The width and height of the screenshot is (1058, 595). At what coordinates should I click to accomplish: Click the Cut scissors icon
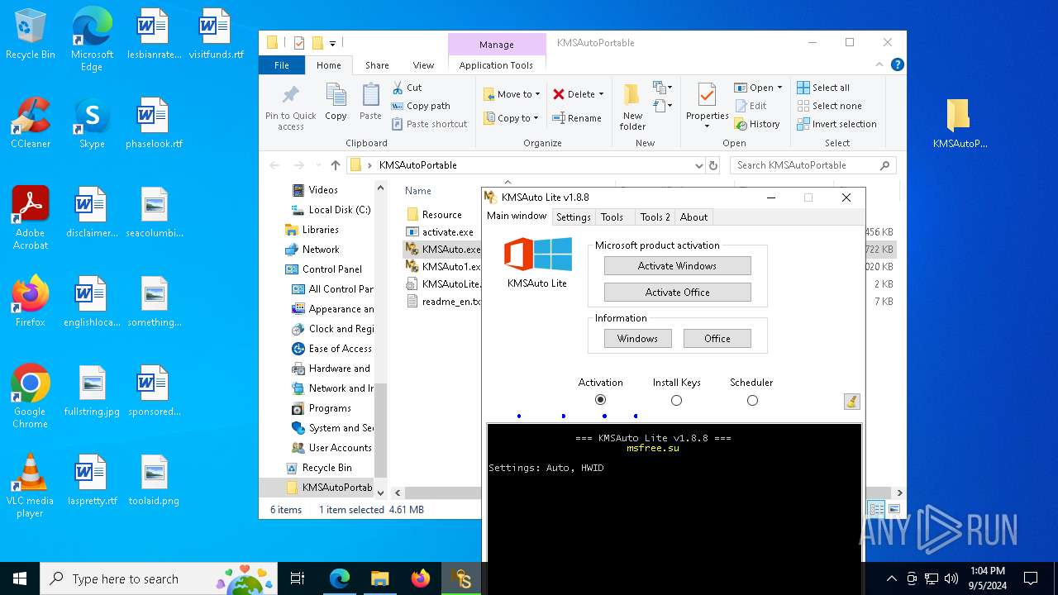[398, 88]
